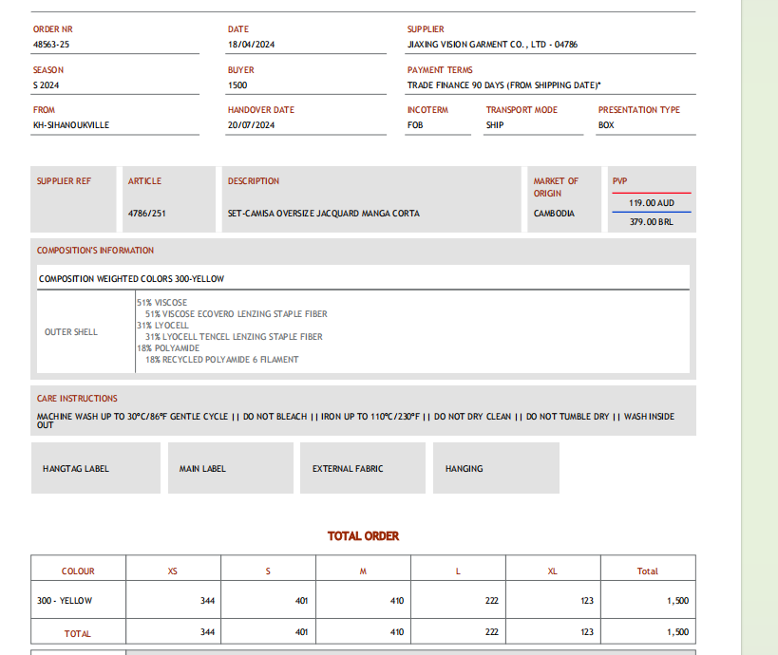The width and height of the screenshot is (778, 655).
Task: Select the order date 18/04/2024
Action: pyautogui.click(x=251, y=45)
